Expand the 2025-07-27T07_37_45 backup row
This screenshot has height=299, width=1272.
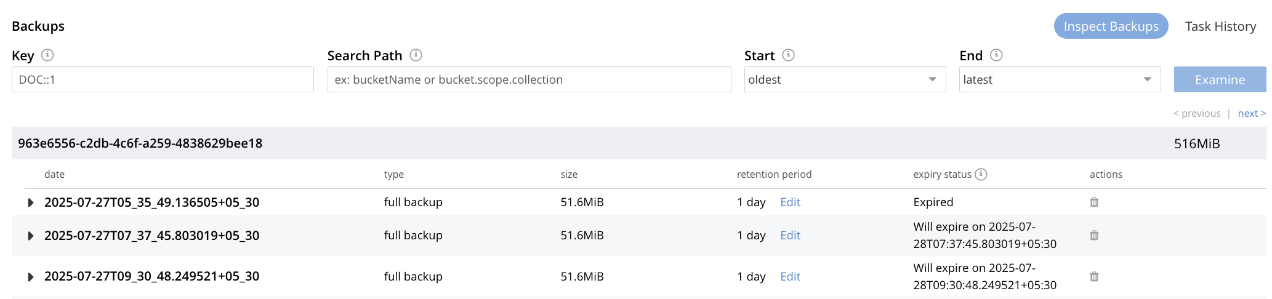(x=31, y=236)
